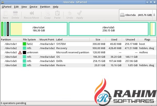
Task: Click the Undo last operation icon
Action: coord(70,13)
